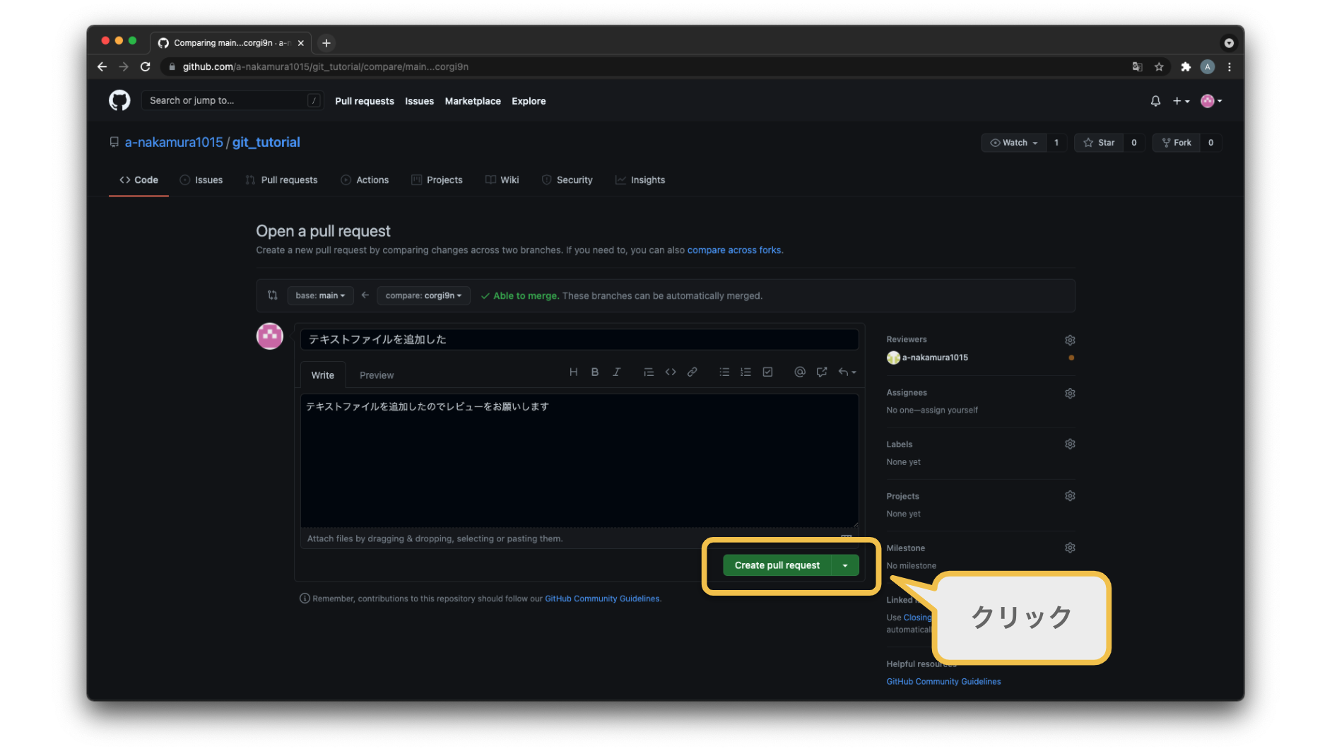The width and height of the screenshot is (1332, 749).
Task: Open compare: corgi9n branch dropdown
Action: pyautogui.click(x=423, y=295)
